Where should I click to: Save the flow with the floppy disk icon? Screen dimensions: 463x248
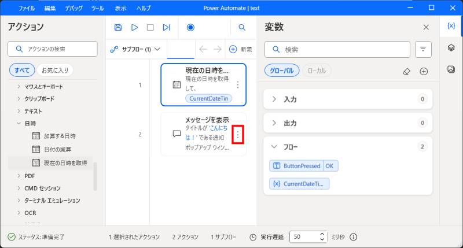[x=118, y=27]
